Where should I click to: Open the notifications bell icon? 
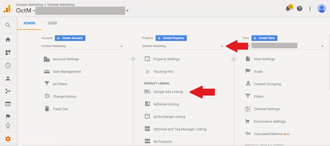pyautogui.click(x=288, y=9)
